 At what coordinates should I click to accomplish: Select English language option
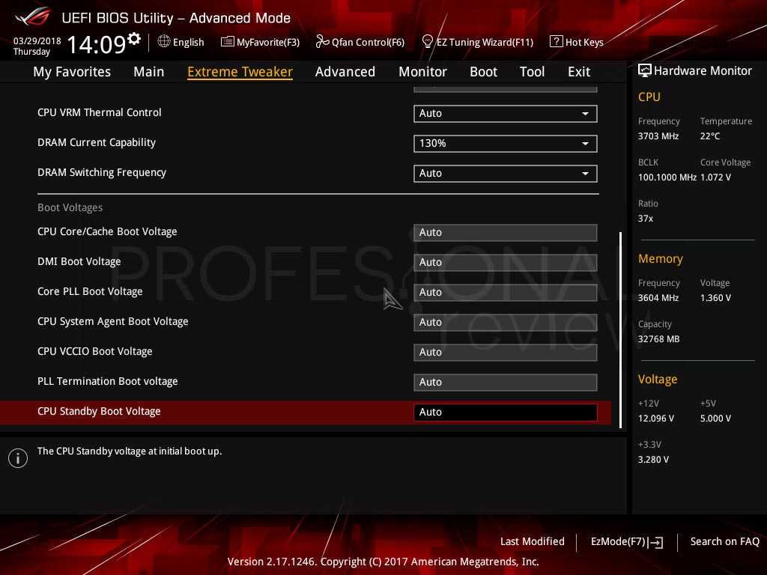[188, 42]
